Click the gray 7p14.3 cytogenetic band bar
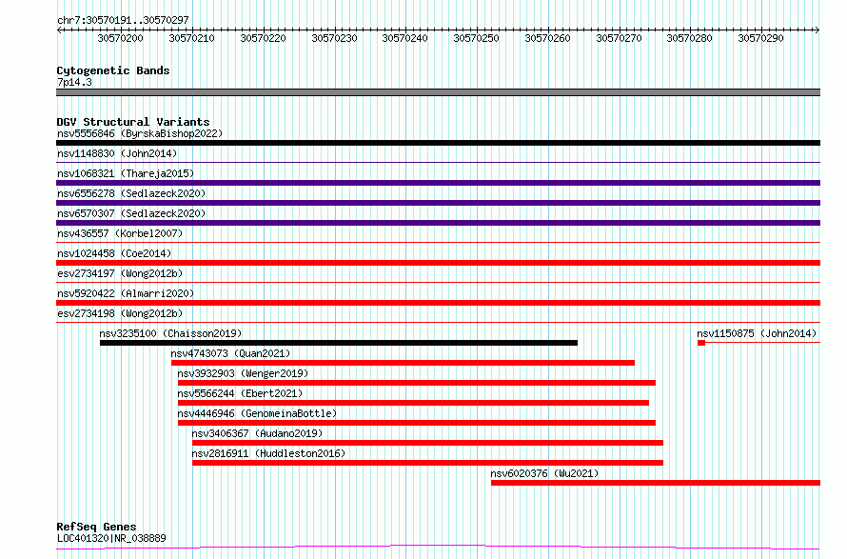Viewport: 847px width, 559px height. click(438, 92)
